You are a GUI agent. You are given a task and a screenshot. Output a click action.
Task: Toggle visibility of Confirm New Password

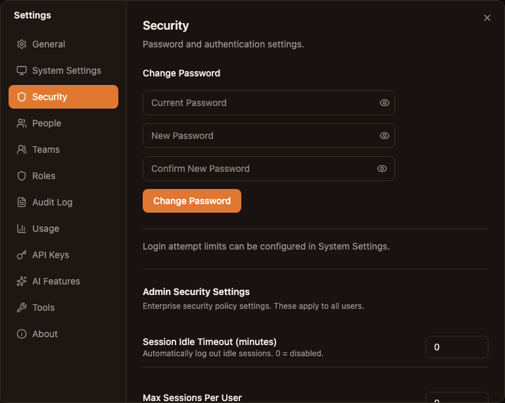click(x=382, y=169)
